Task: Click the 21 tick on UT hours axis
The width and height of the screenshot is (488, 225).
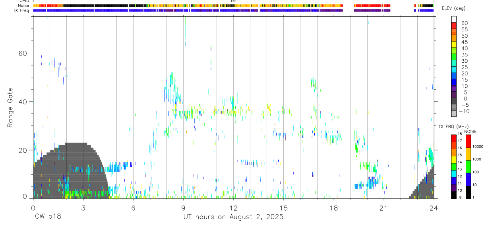Action: tap(383, 208)
